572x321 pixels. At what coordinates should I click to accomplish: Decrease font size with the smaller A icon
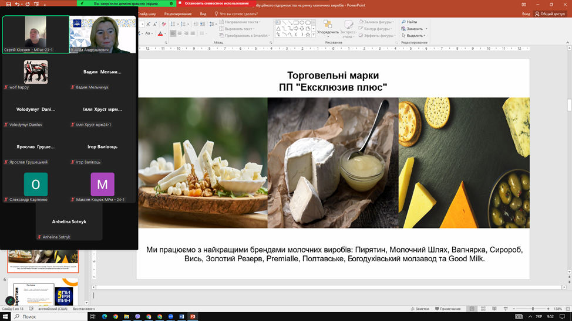pos(155,24)
